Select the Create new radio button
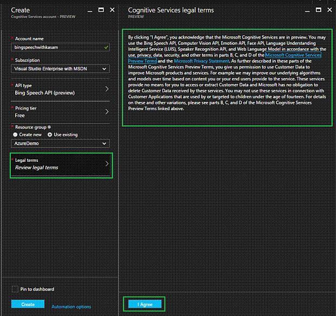Viewport: 336px width, 316px height. point(15,134)
